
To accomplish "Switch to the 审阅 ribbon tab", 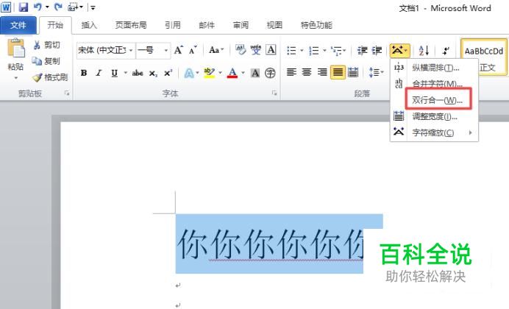I will pos(241,25).
